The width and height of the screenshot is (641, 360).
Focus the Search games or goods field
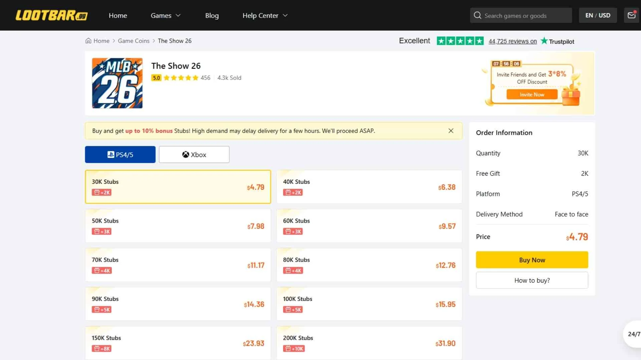(521, 15)
